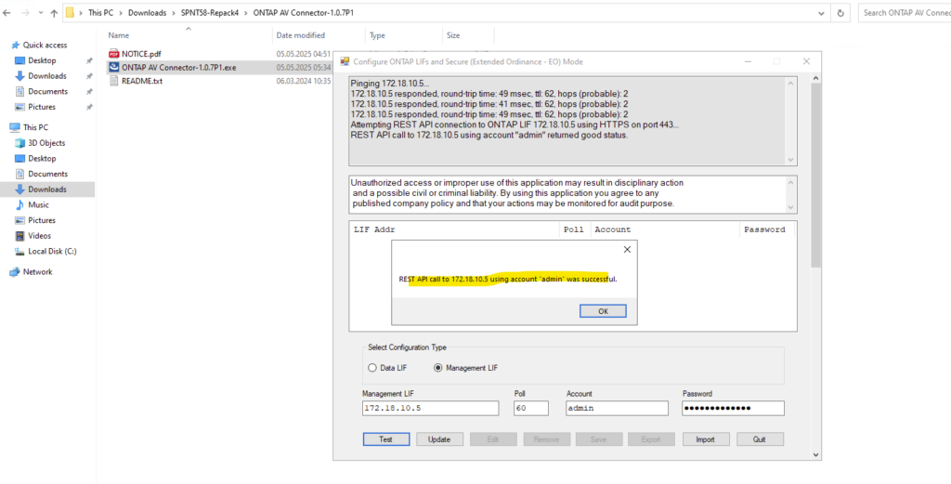This screenshot has height=484, width=951.
Task: Collapse the This PC tree node
Action: pyautogui.click(x=5, y=127)
